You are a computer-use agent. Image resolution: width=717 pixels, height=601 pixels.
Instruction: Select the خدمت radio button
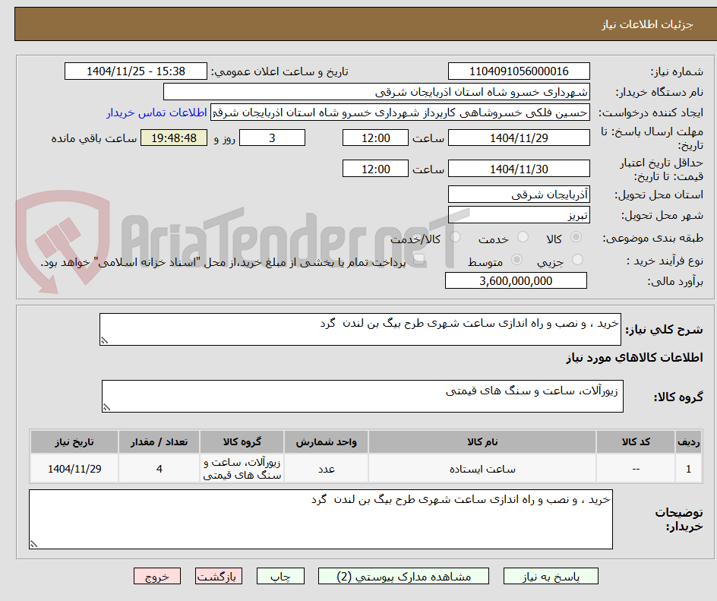(x=523, y=237)
